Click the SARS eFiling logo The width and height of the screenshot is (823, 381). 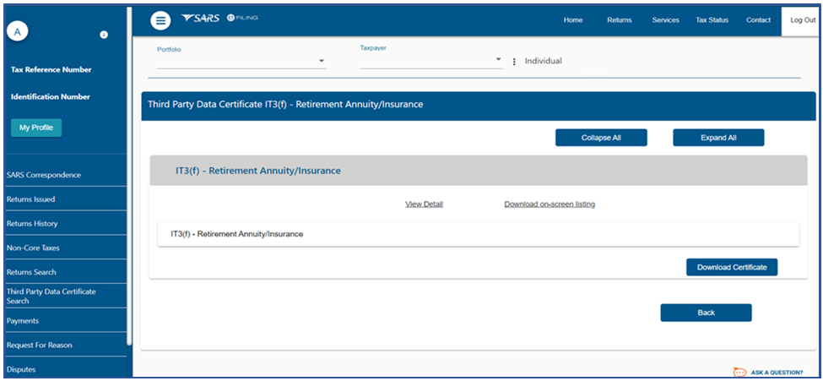(x=219, y=19)
